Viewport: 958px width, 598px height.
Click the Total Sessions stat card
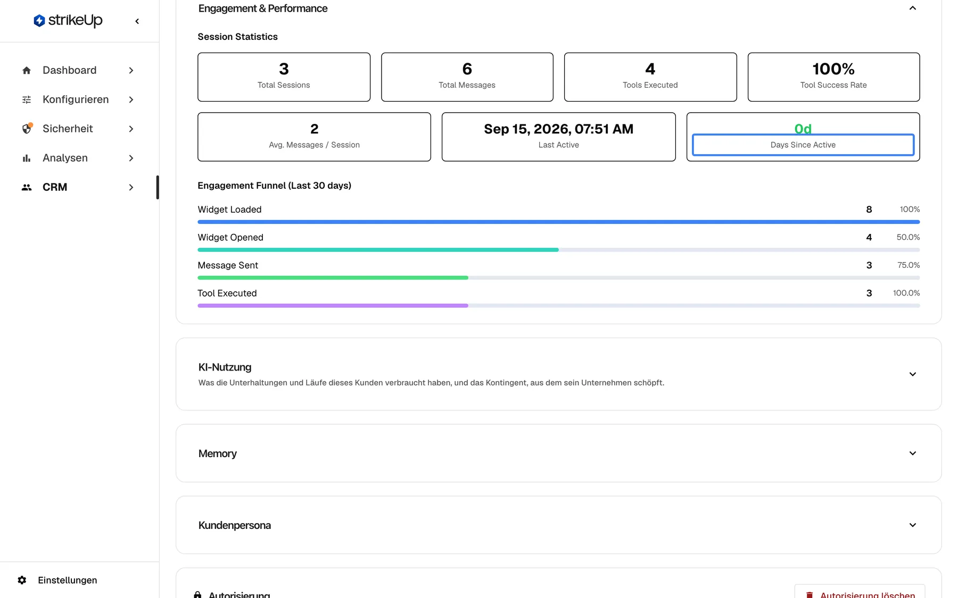coord(284,77)
